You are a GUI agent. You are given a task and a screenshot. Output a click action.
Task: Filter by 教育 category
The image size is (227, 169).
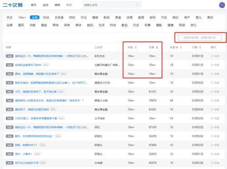[x=141, y=18]
